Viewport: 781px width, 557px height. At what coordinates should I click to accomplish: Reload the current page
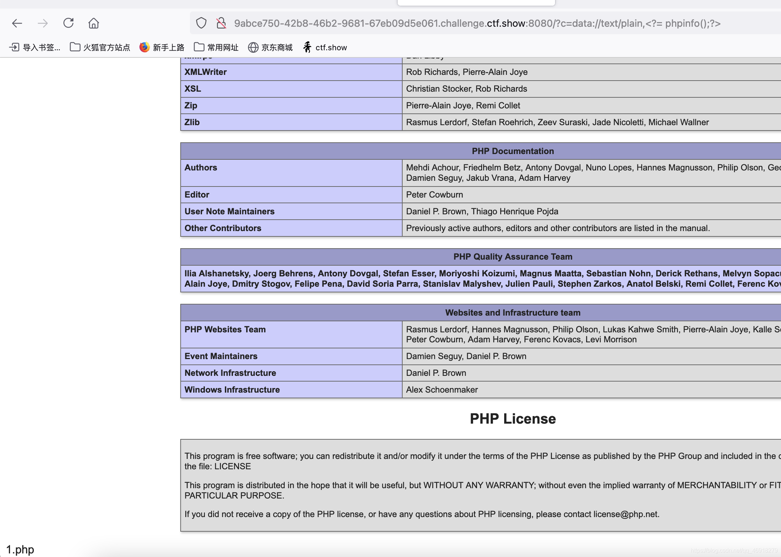[x=68, y=23]
